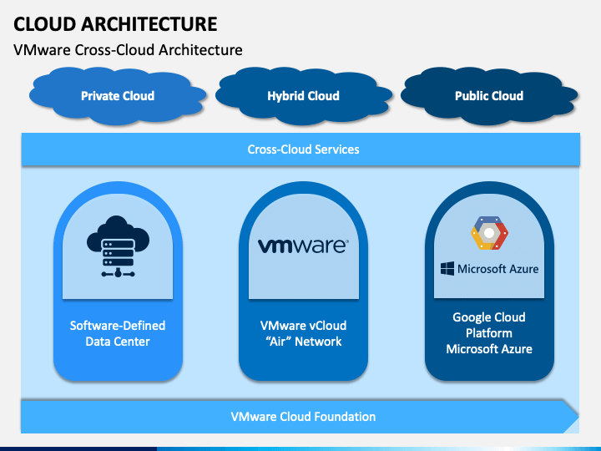The width and height of the screenshot is (601, 451).
Task: Click the Microsoft Azure caption below Platform
Action: pos(489,349)
